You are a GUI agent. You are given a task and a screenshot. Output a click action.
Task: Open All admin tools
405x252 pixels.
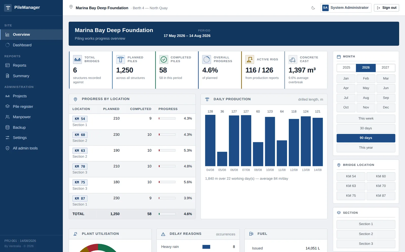coord(31,148)
